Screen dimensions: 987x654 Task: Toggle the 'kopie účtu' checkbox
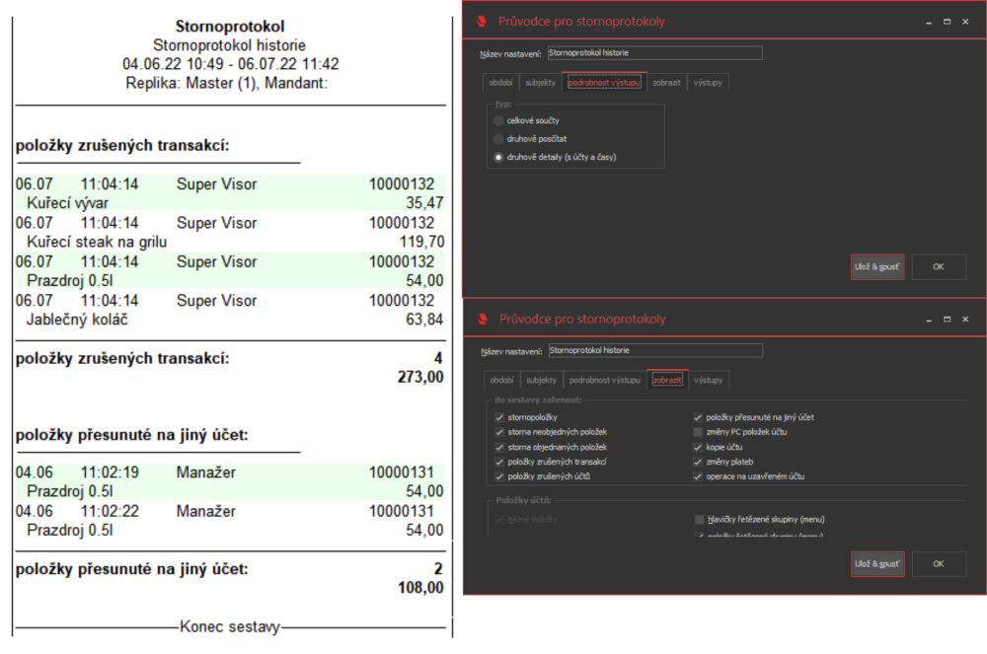click(698, 447)
